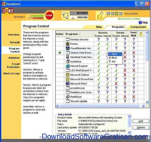Click the Options button
Screen dimensions: 151x142
(141, 127)
